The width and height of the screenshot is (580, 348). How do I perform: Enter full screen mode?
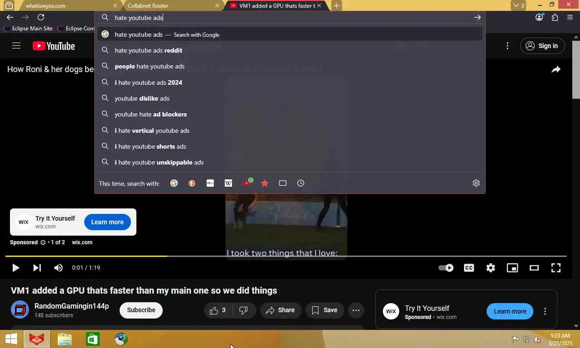556,268
